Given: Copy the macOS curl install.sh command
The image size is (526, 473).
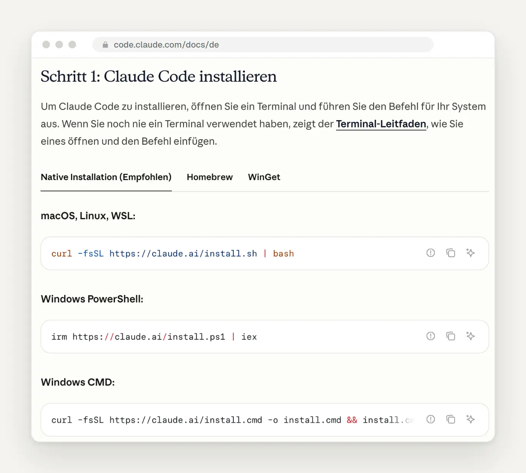Looking at the screenshot, I should [451, 253].
